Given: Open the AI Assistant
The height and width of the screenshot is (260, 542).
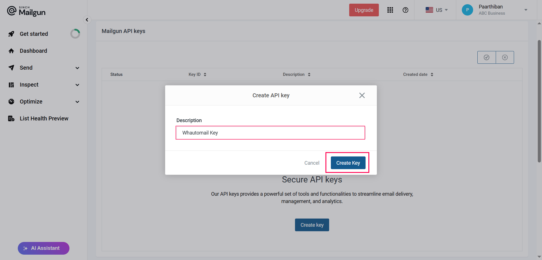Looking at the screenshot, I should click(x=43, y=248).
